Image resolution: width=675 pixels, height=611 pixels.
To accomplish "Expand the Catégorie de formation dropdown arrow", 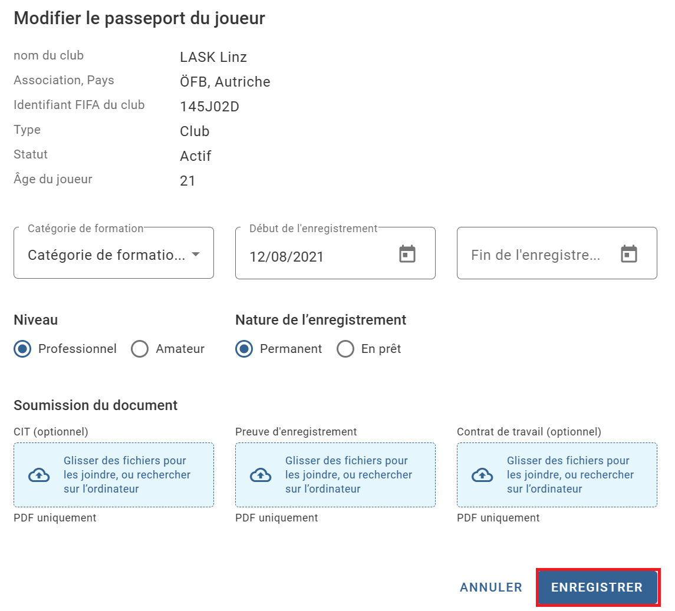I will point(196,255).
